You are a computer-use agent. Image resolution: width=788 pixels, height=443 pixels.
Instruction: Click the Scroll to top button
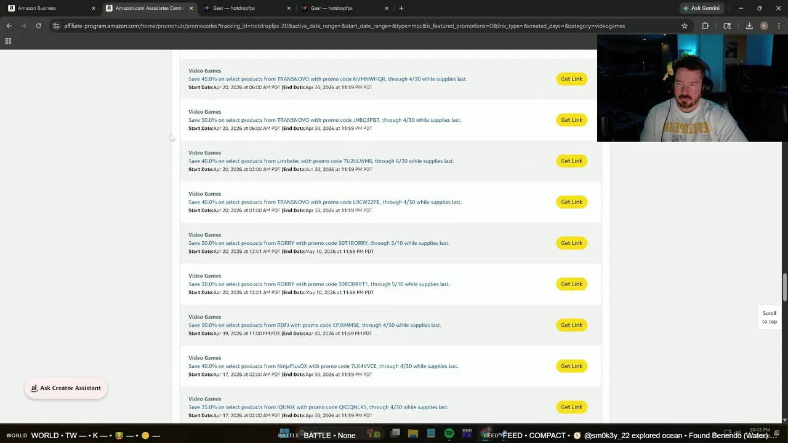770,317
